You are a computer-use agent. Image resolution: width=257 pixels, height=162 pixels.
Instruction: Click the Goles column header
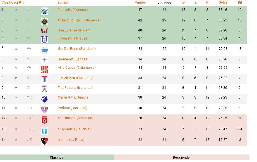(x=223, y=3)
